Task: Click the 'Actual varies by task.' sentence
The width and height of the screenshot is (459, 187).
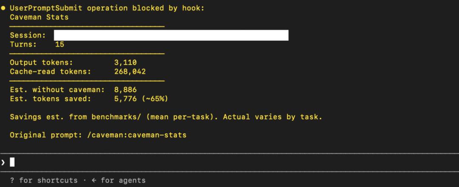Action: click(272, 117)
